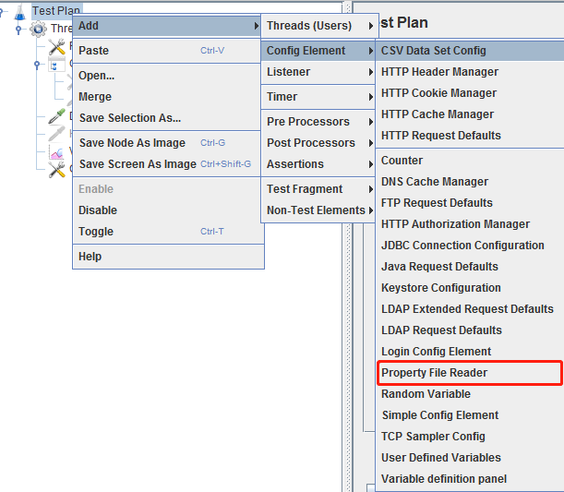Choose Toggle from the context menu

[x=166, y=232]
